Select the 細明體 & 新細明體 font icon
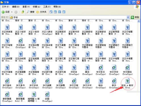This screenshot has width=141, height=106. [34, 94]
